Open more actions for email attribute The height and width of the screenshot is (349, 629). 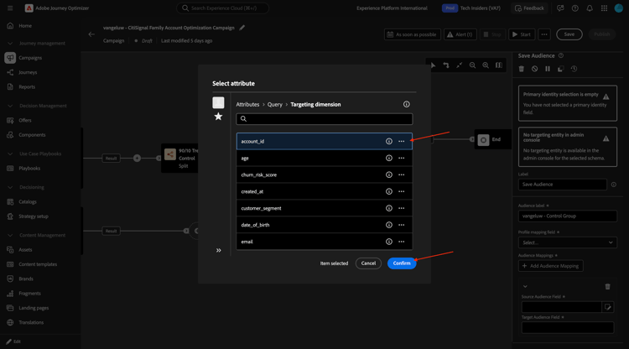[401, 242]
